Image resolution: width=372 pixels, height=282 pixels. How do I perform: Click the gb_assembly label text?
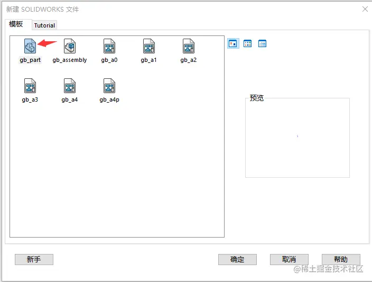click(x=70, y=60)
